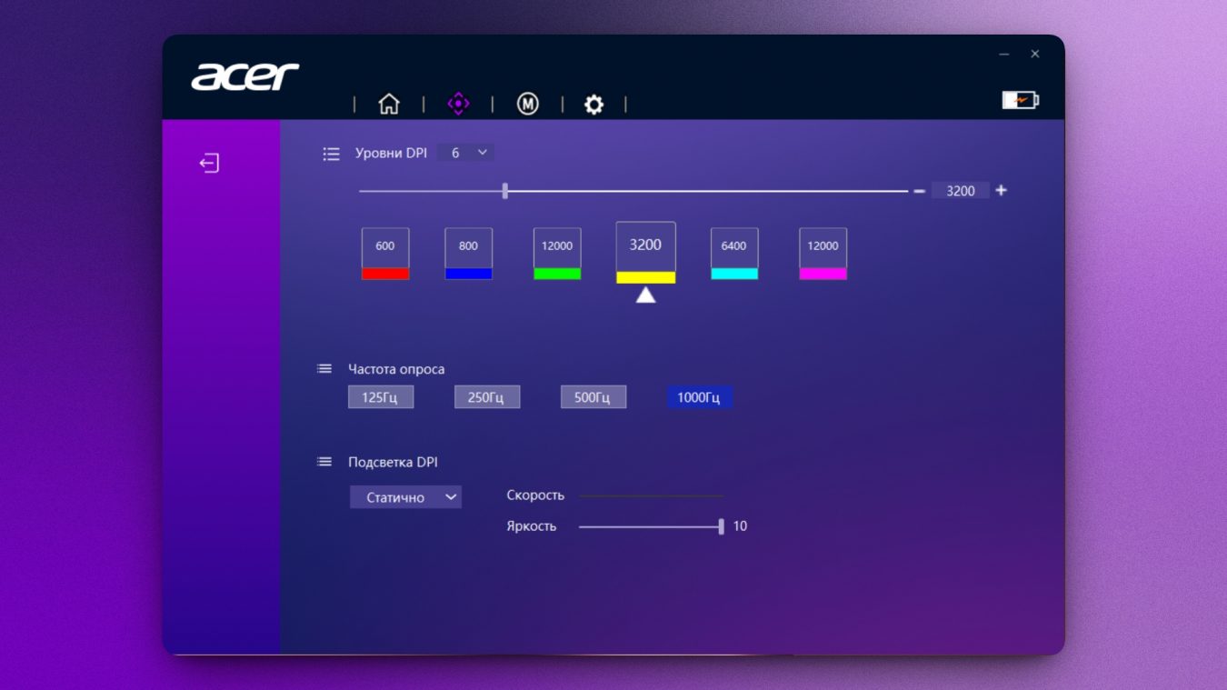Click the battery charging indicator

(1021, 100)
